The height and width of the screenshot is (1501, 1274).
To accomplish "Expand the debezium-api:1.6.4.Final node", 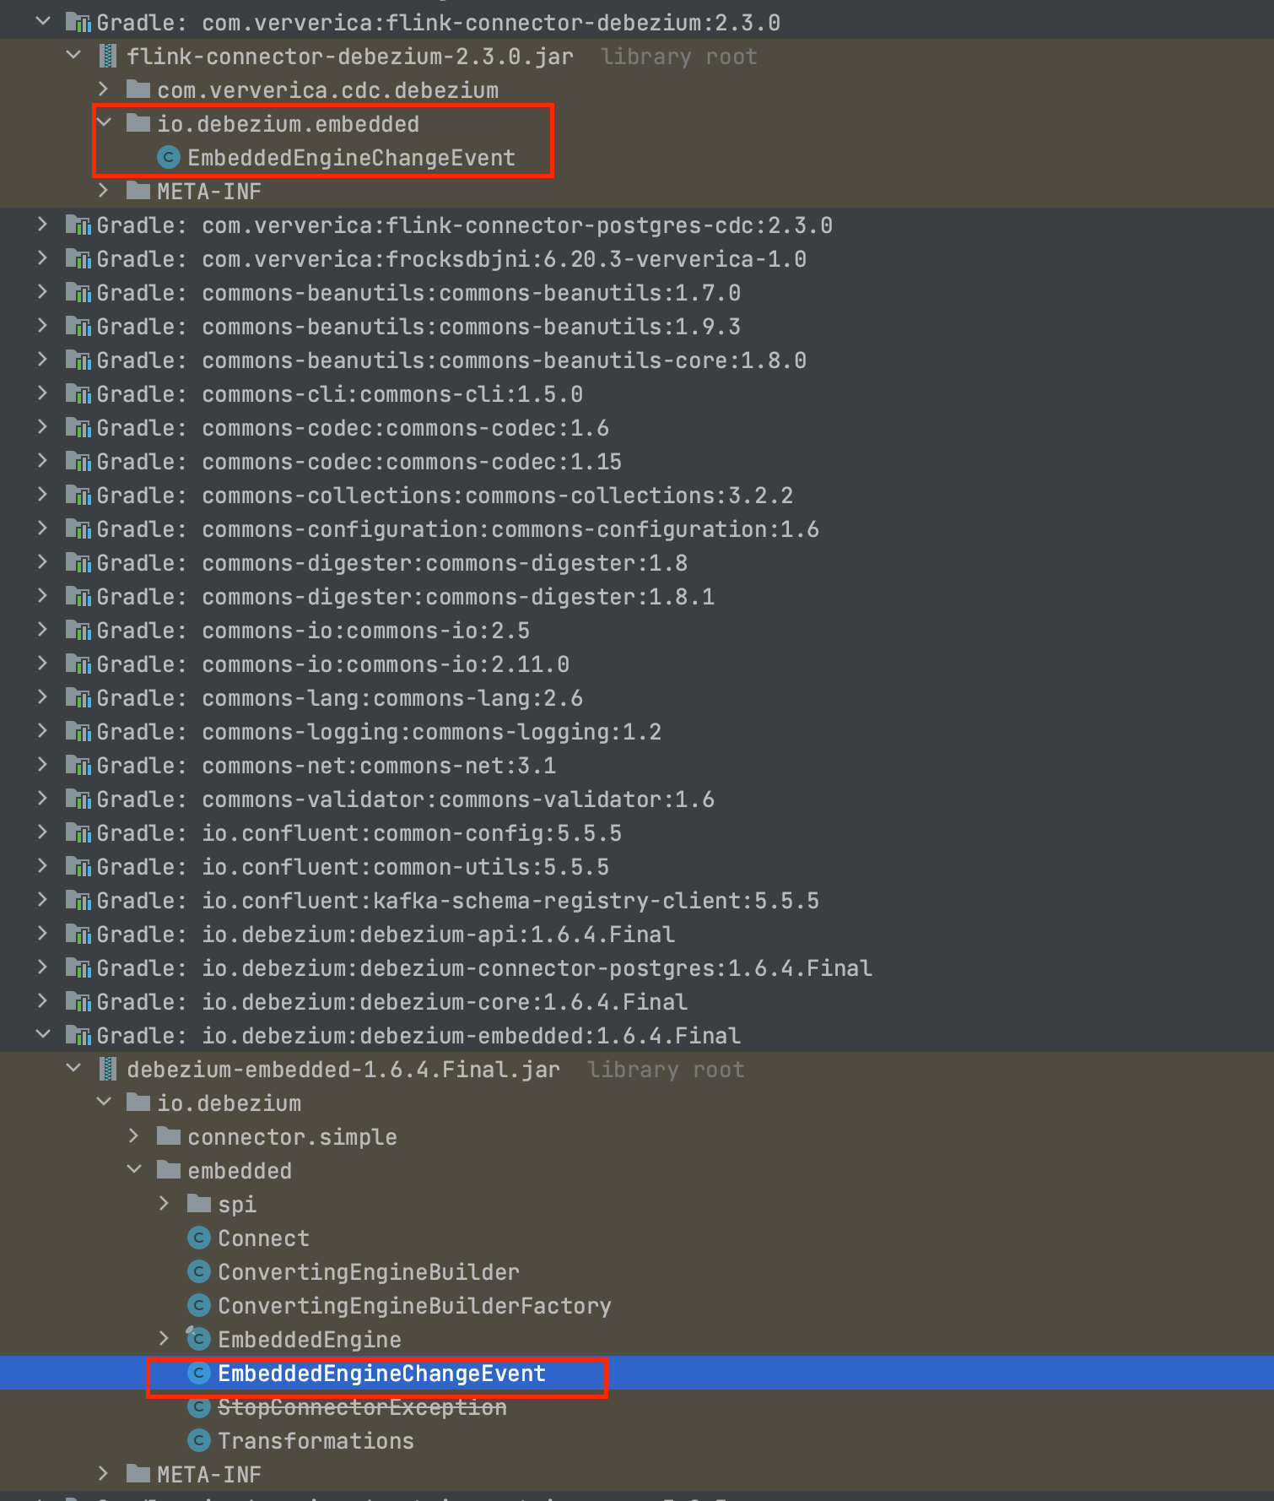I will [x=43, y=934].
